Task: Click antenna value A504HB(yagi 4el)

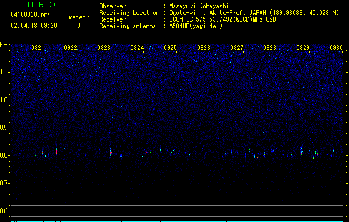Action: pos(196,26)
